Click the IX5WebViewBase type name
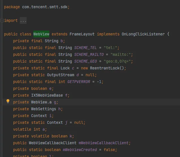Screen dimensions: 180x157 coord(47,95)
